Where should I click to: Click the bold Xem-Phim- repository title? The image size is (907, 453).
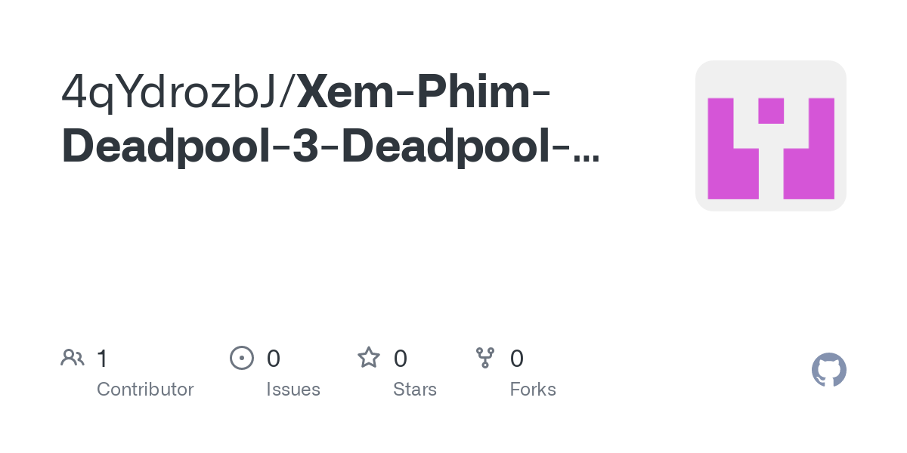[x=423, y=92]
